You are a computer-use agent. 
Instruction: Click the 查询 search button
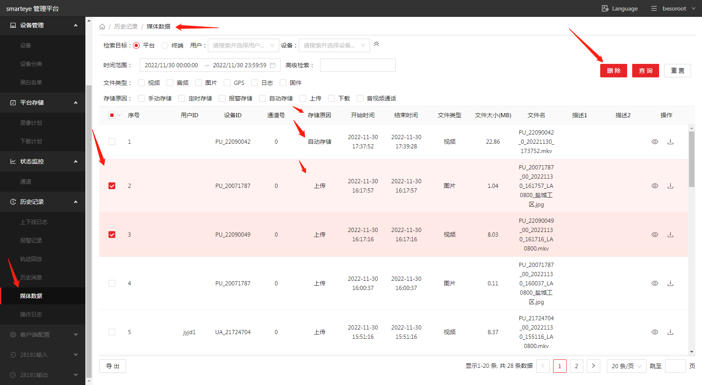(646, 71)
